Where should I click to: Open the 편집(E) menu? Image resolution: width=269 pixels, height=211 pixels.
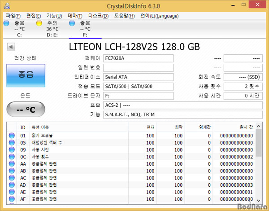coord(34,16)
